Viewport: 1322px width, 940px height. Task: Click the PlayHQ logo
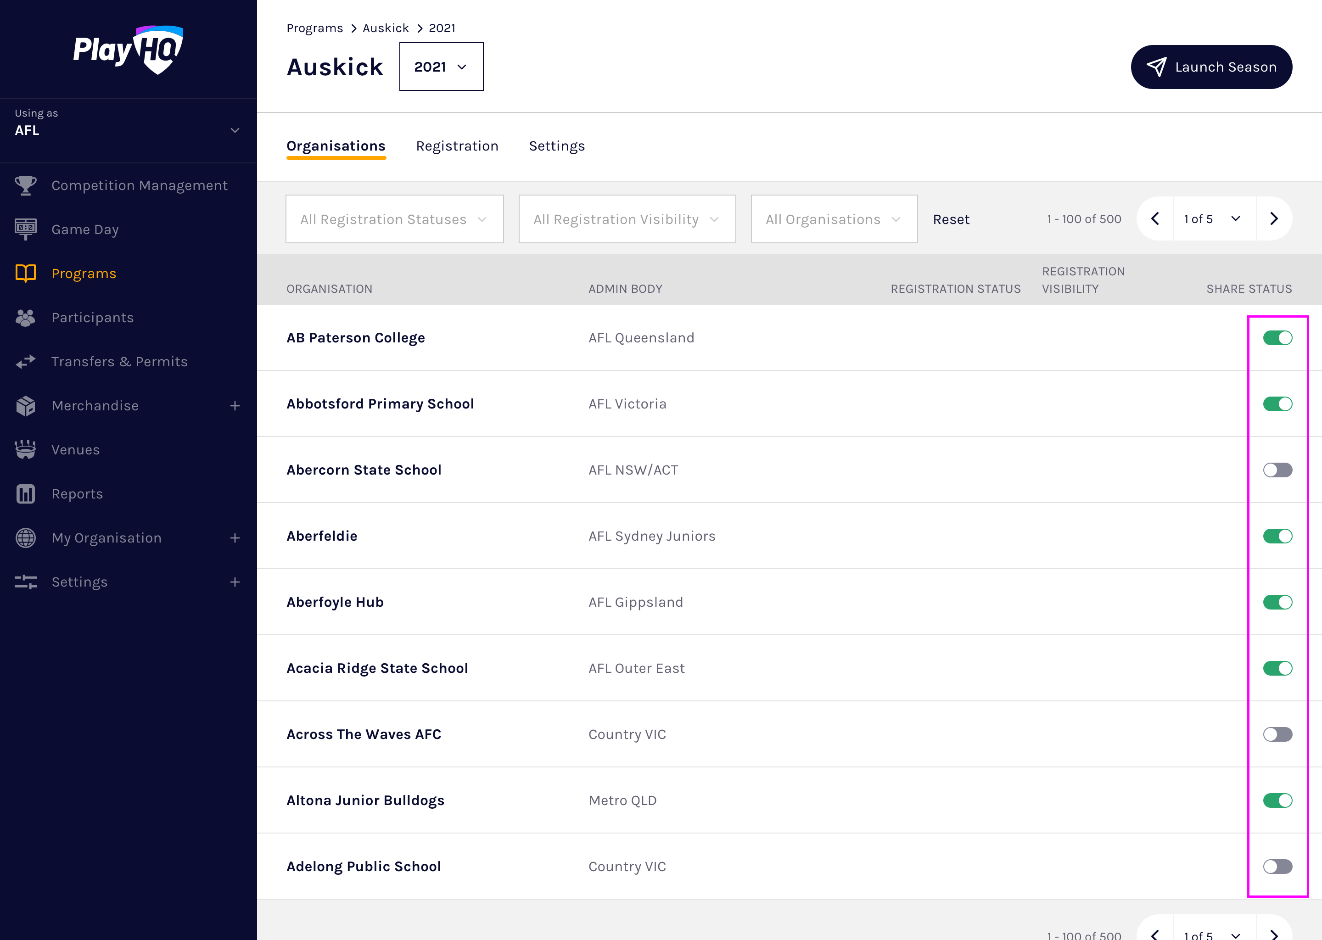coord(128,50)
